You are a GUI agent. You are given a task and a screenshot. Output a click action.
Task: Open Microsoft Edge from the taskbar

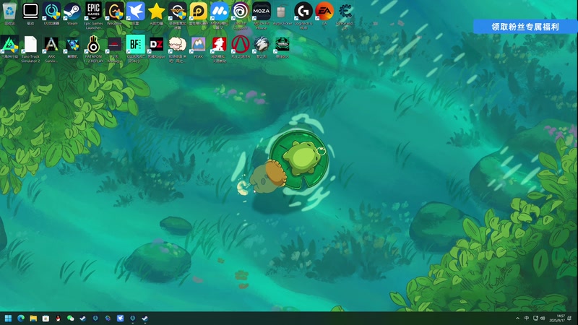pos(21,318)
